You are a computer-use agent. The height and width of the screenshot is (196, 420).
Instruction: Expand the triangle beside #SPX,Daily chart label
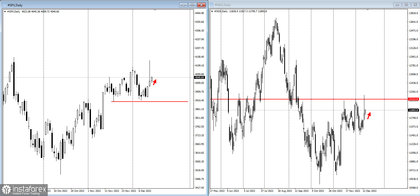click(x=5, y=12)
